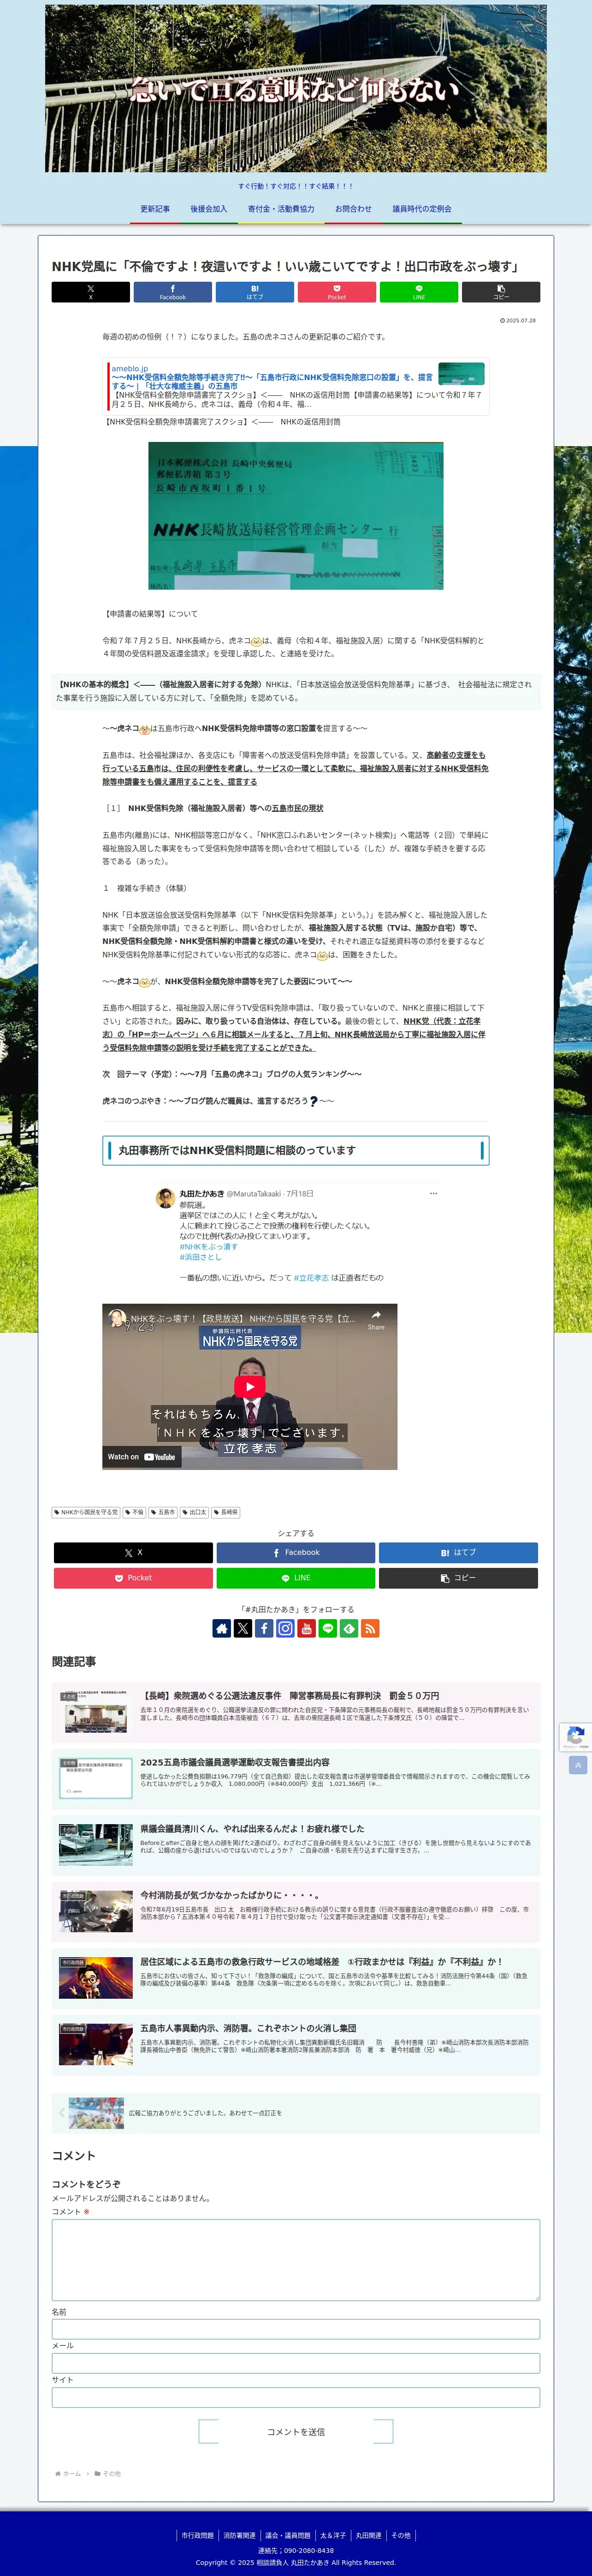The height and width of the screenshot is (2576, 592).
Task: Open the X follow icon
Action: tap(243, 1628)
